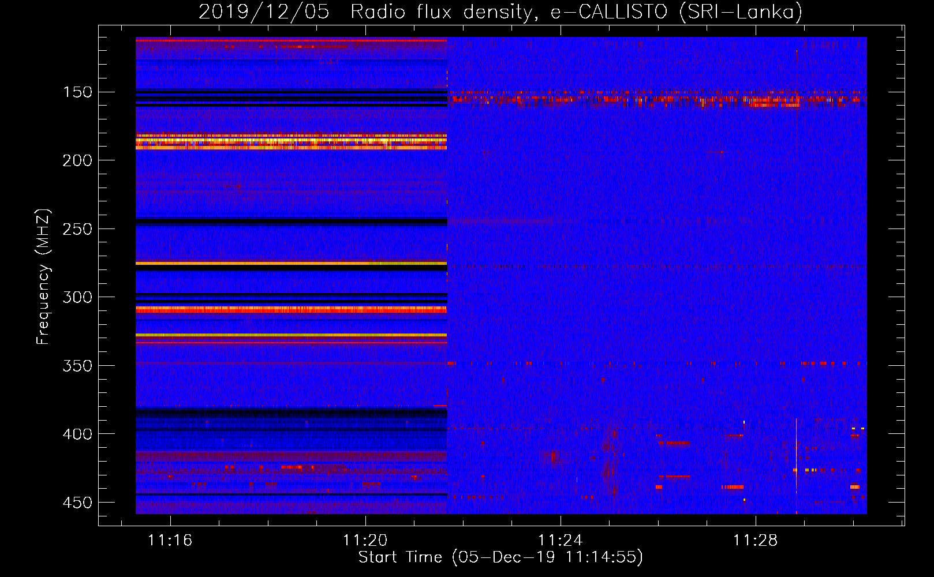Click the 250 frequency tick label
This screenshot has height=577, width=934.
(x=77, y=229)
